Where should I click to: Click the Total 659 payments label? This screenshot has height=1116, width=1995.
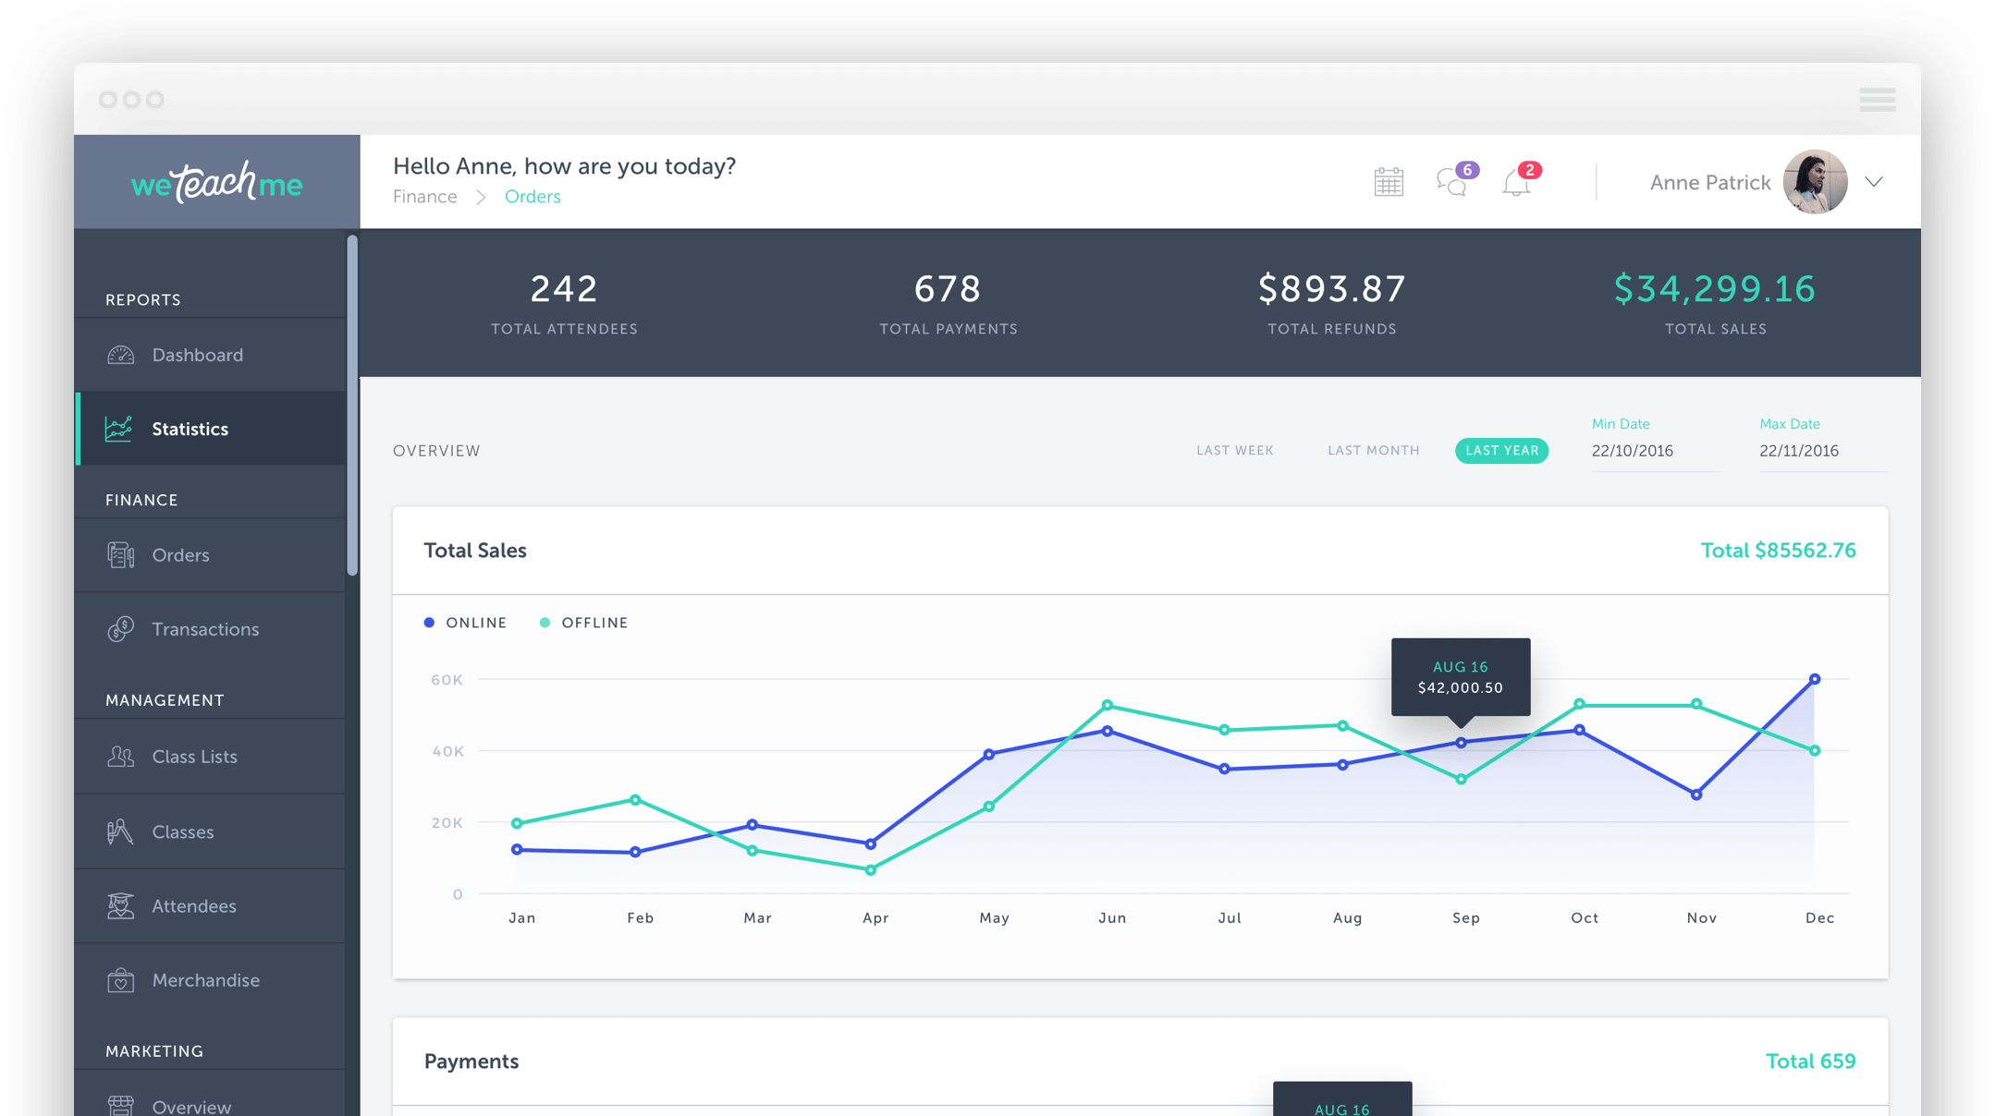pos(1810,1061)
